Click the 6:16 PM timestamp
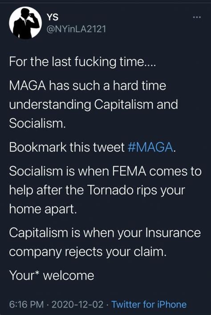Screen dimensions: 211x315 tap(26, 304)
